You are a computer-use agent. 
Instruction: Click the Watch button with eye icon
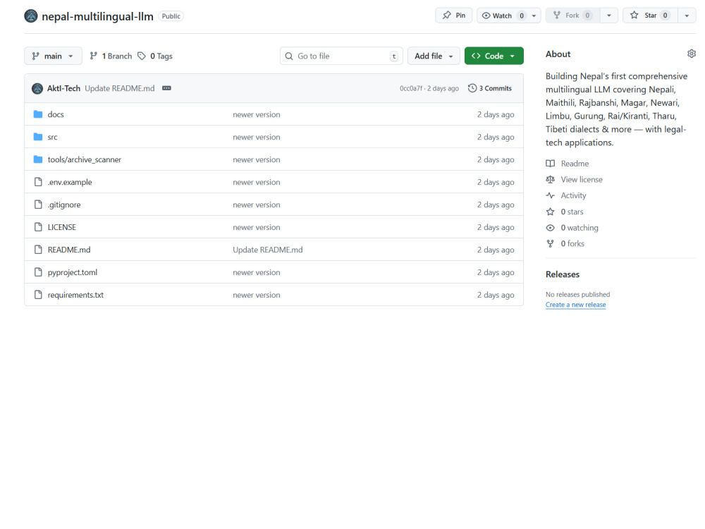coord(502,16)
